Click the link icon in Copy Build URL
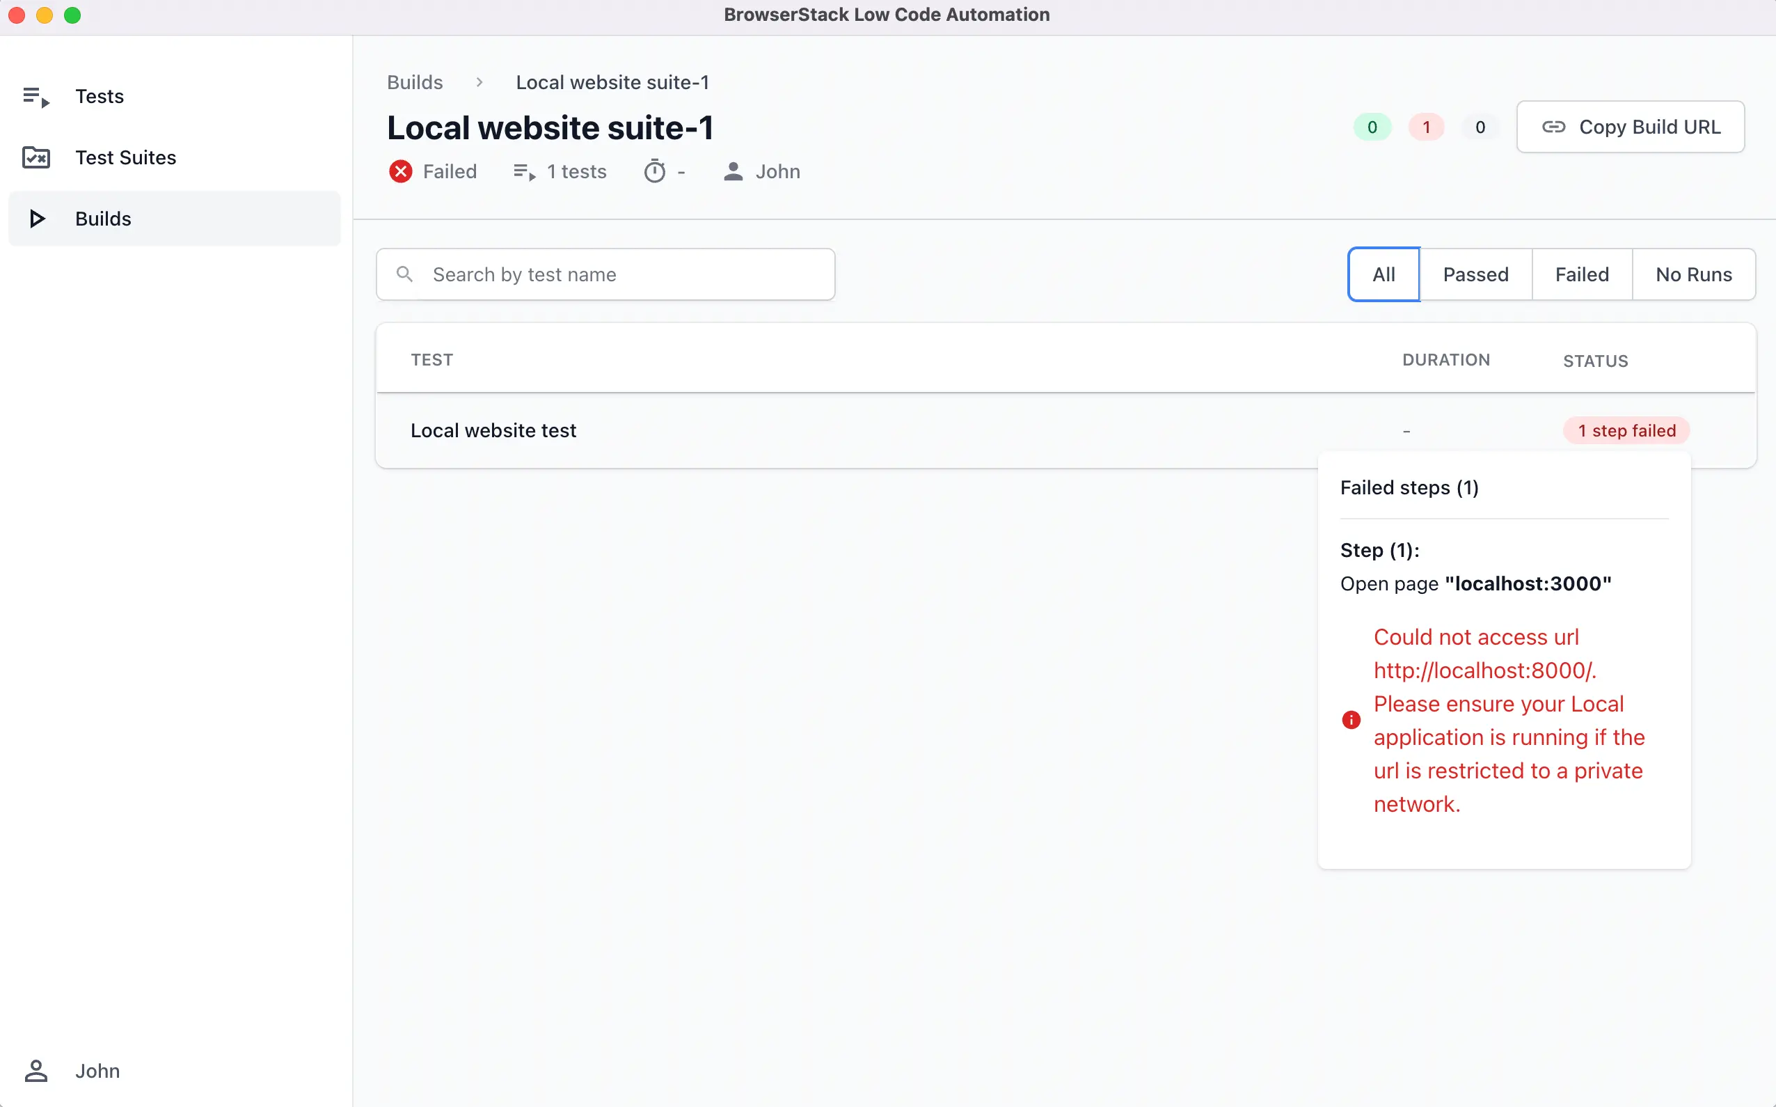The image size is (1776, 1107). coord(1553,127)
